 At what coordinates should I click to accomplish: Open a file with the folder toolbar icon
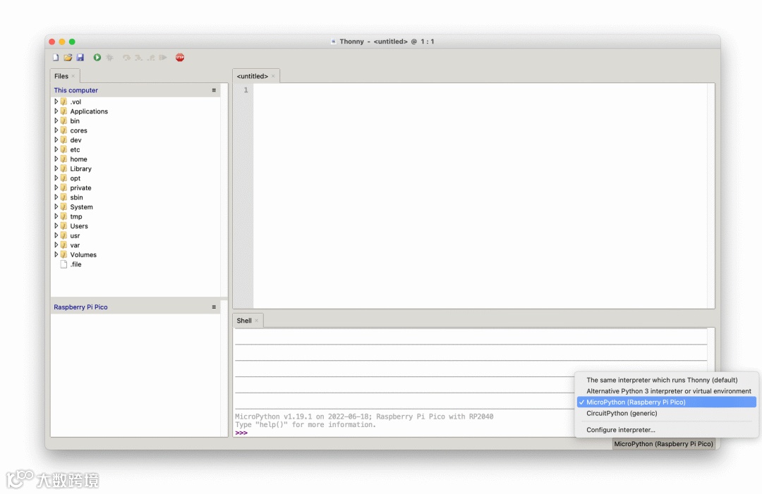tap(68, 57)
